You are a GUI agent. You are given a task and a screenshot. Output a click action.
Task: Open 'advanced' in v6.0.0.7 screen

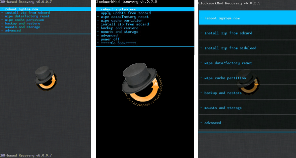13,30
